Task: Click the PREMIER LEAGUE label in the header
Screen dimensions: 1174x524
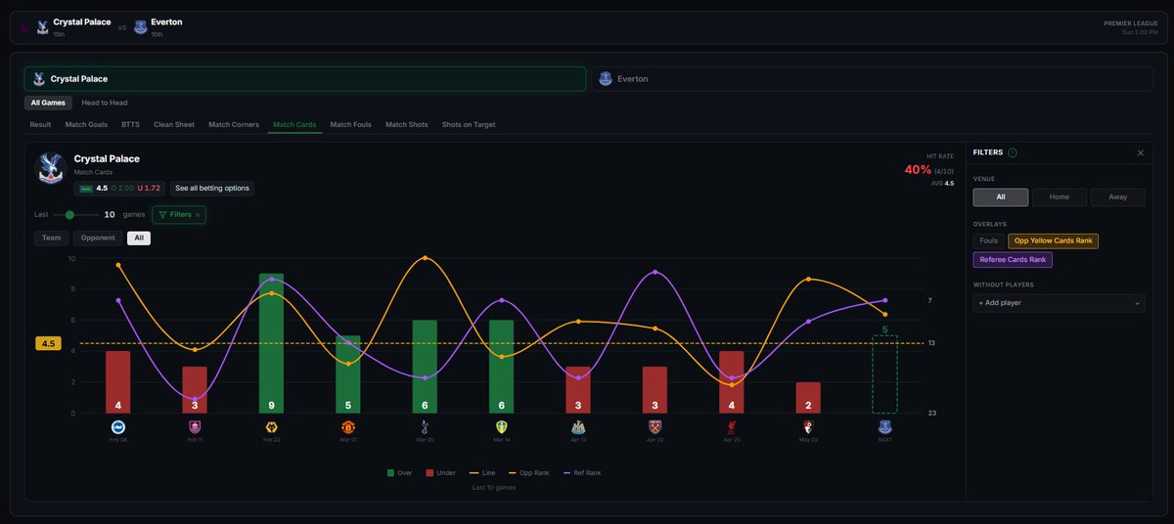Action: pyautogui.click(x=1131, y=22)
